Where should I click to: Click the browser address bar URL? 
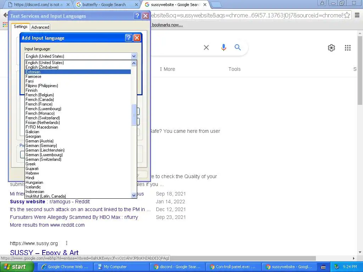tap(246, 15)
